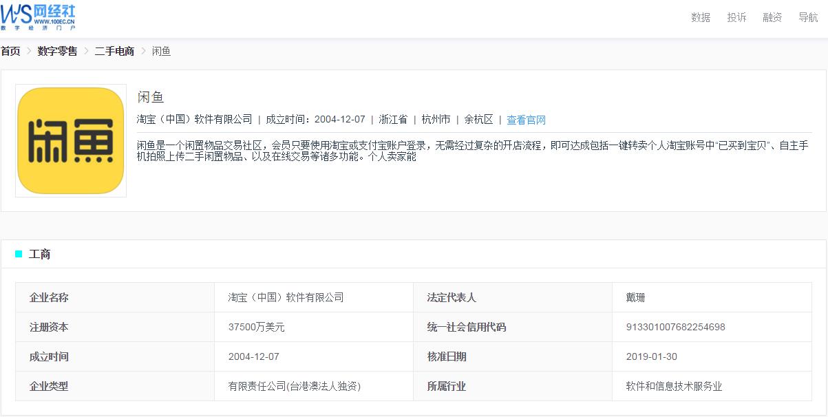This screenshot has height=417, width=828.
Task: Click 余杭区 in the info bar
Action: [x=478, y=119]
